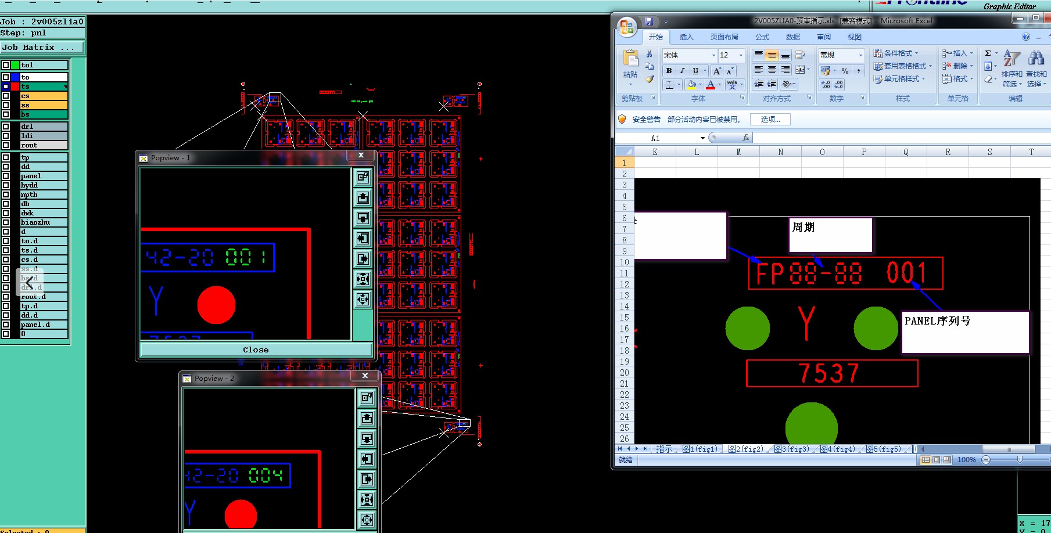Apply the red font color A
The image size is (1051, 533).
pyautogui.click(x=711, y=85)
